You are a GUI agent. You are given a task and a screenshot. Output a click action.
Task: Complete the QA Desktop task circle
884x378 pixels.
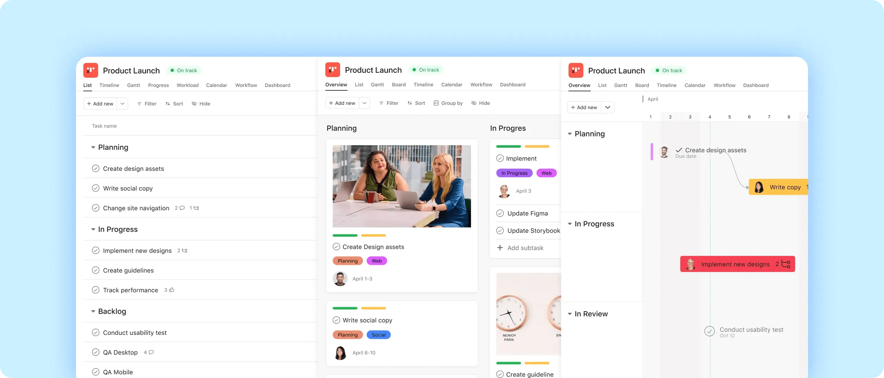(96, 352)
